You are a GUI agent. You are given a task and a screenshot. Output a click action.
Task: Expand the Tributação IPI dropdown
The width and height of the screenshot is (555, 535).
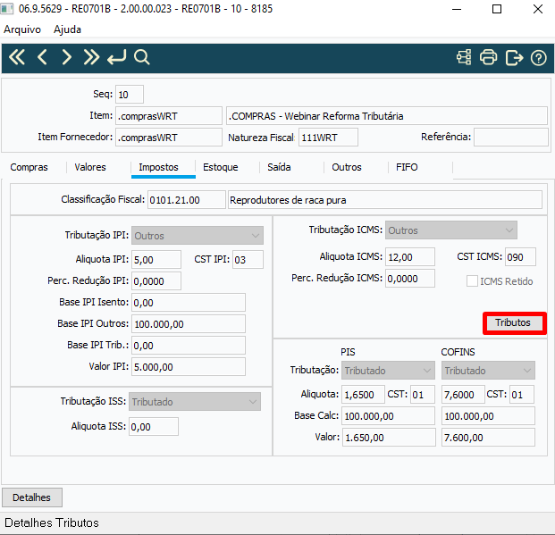coord(198,236)
